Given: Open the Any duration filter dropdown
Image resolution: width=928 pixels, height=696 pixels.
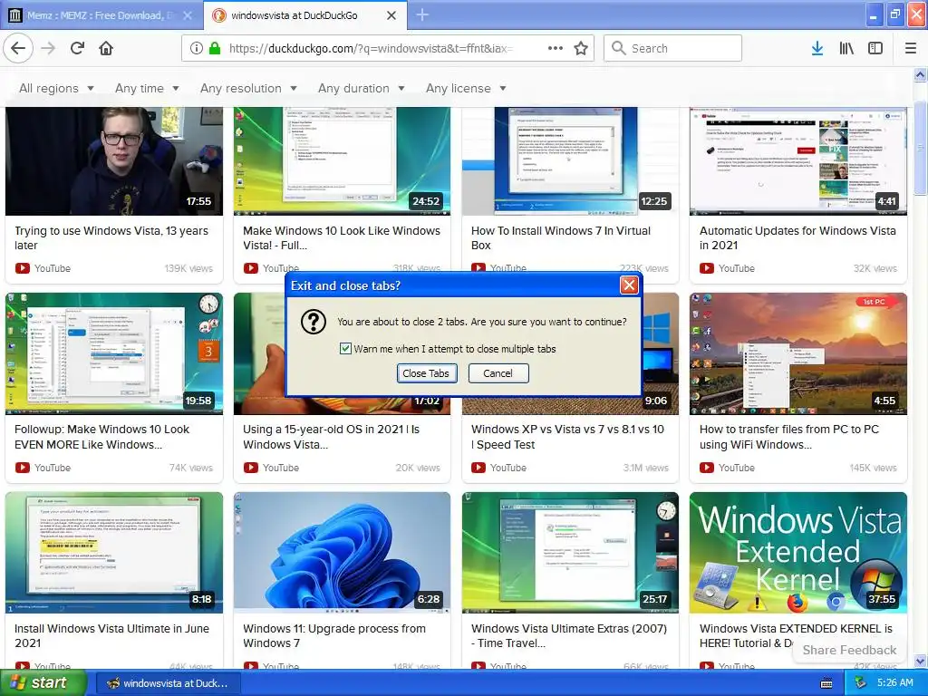Looking at the screenshot, I should pos(361,88).
